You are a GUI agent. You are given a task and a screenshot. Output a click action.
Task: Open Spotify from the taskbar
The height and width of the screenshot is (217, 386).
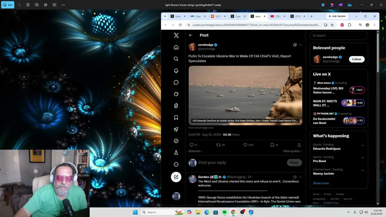tap(225, 212)
